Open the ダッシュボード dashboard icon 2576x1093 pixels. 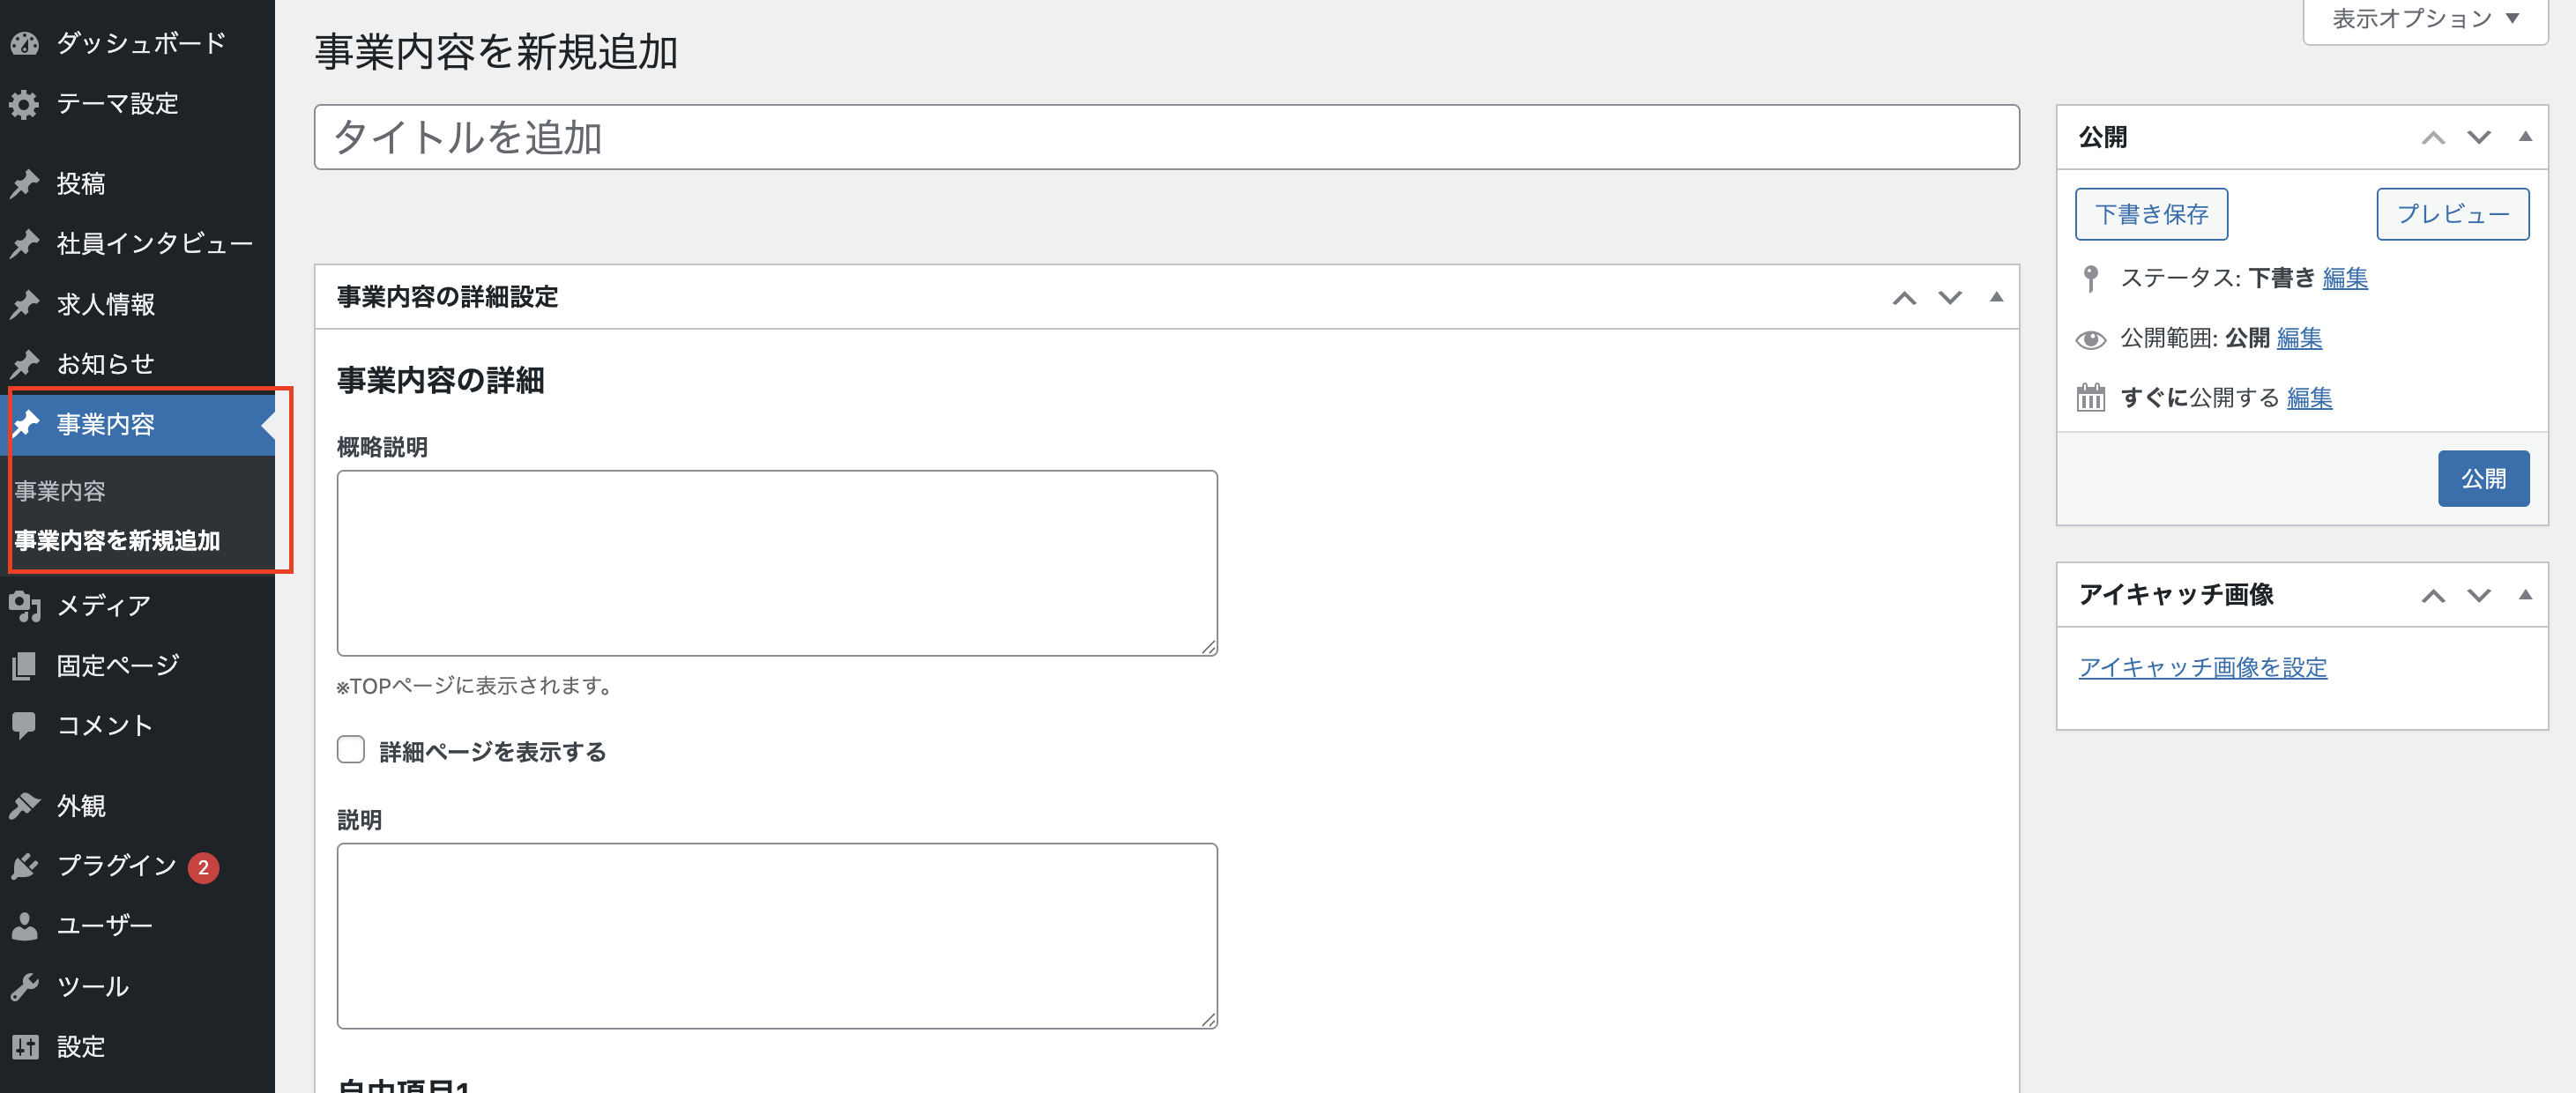(25, 43)
